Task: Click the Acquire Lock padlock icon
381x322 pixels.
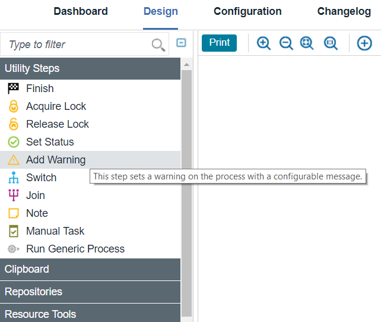Action: 14,106
